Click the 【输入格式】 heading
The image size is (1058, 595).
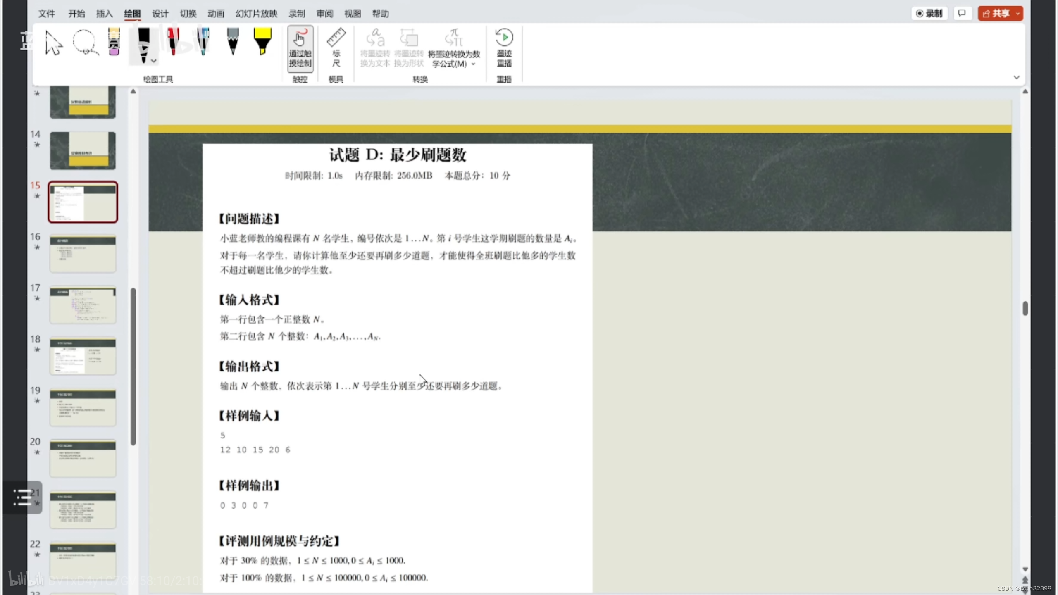(249, 300)
